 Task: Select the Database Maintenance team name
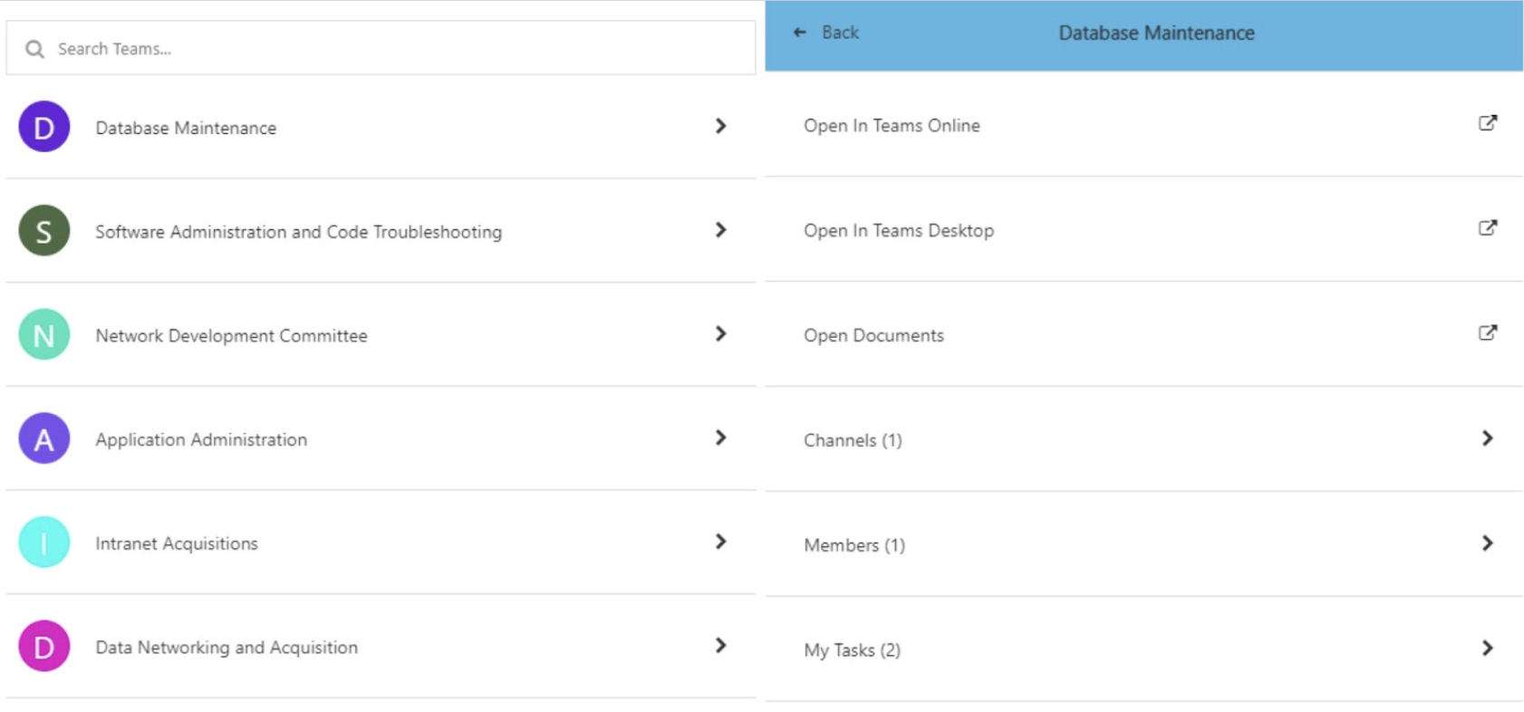(x=186, y=128)
